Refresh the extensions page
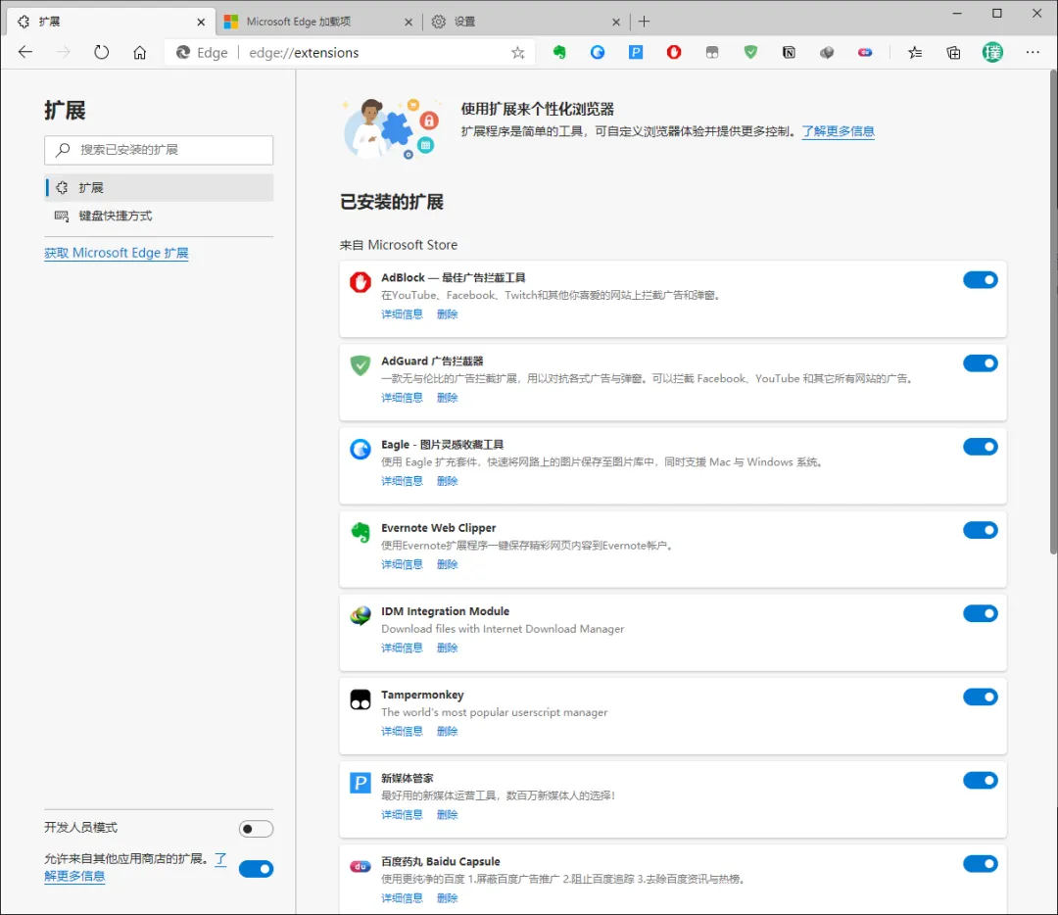Screen dimensions: 1058x915 tap(101, 52)
